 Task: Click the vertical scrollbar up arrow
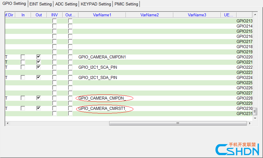pyautogui.click(x=255, y=15)
